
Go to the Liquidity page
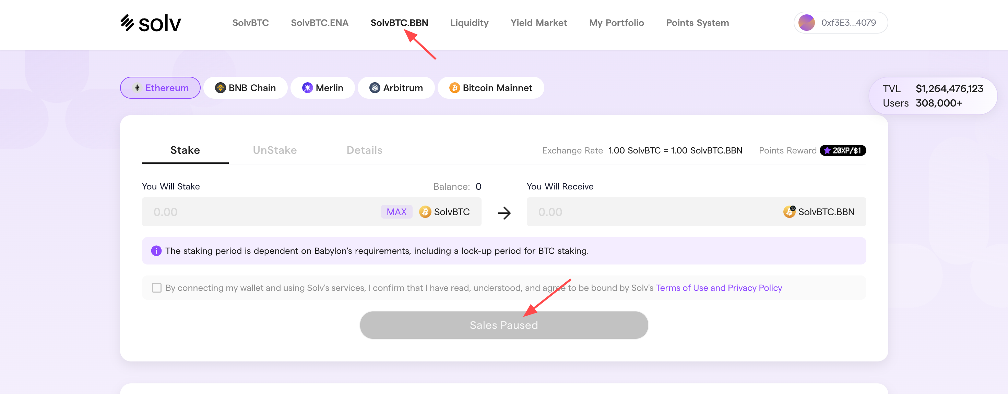coord(469,23)
